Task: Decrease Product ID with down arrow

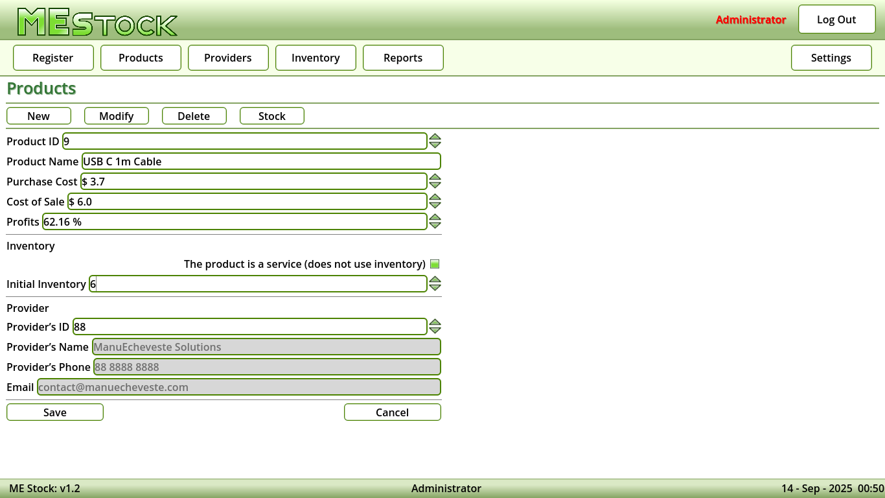Action: [x=435, y=145]
